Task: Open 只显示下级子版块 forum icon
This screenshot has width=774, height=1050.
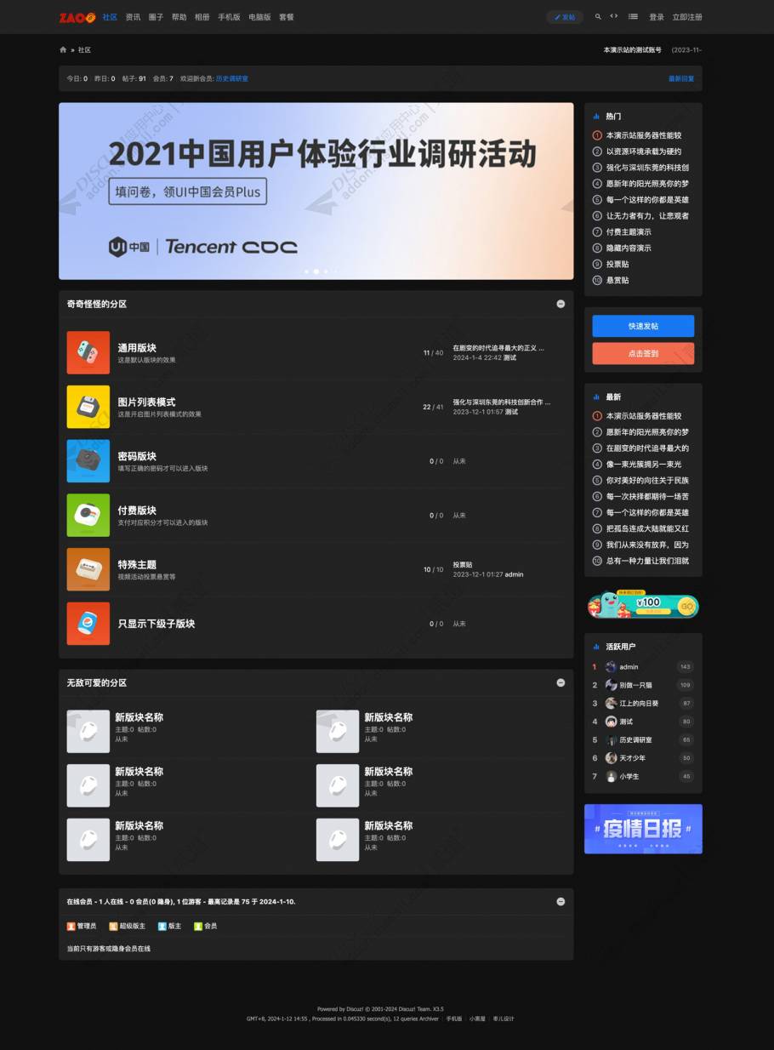Action: tap(88, 624)
